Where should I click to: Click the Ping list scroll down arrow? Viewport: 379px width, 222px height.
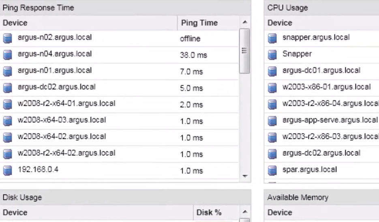click(244, 176)
